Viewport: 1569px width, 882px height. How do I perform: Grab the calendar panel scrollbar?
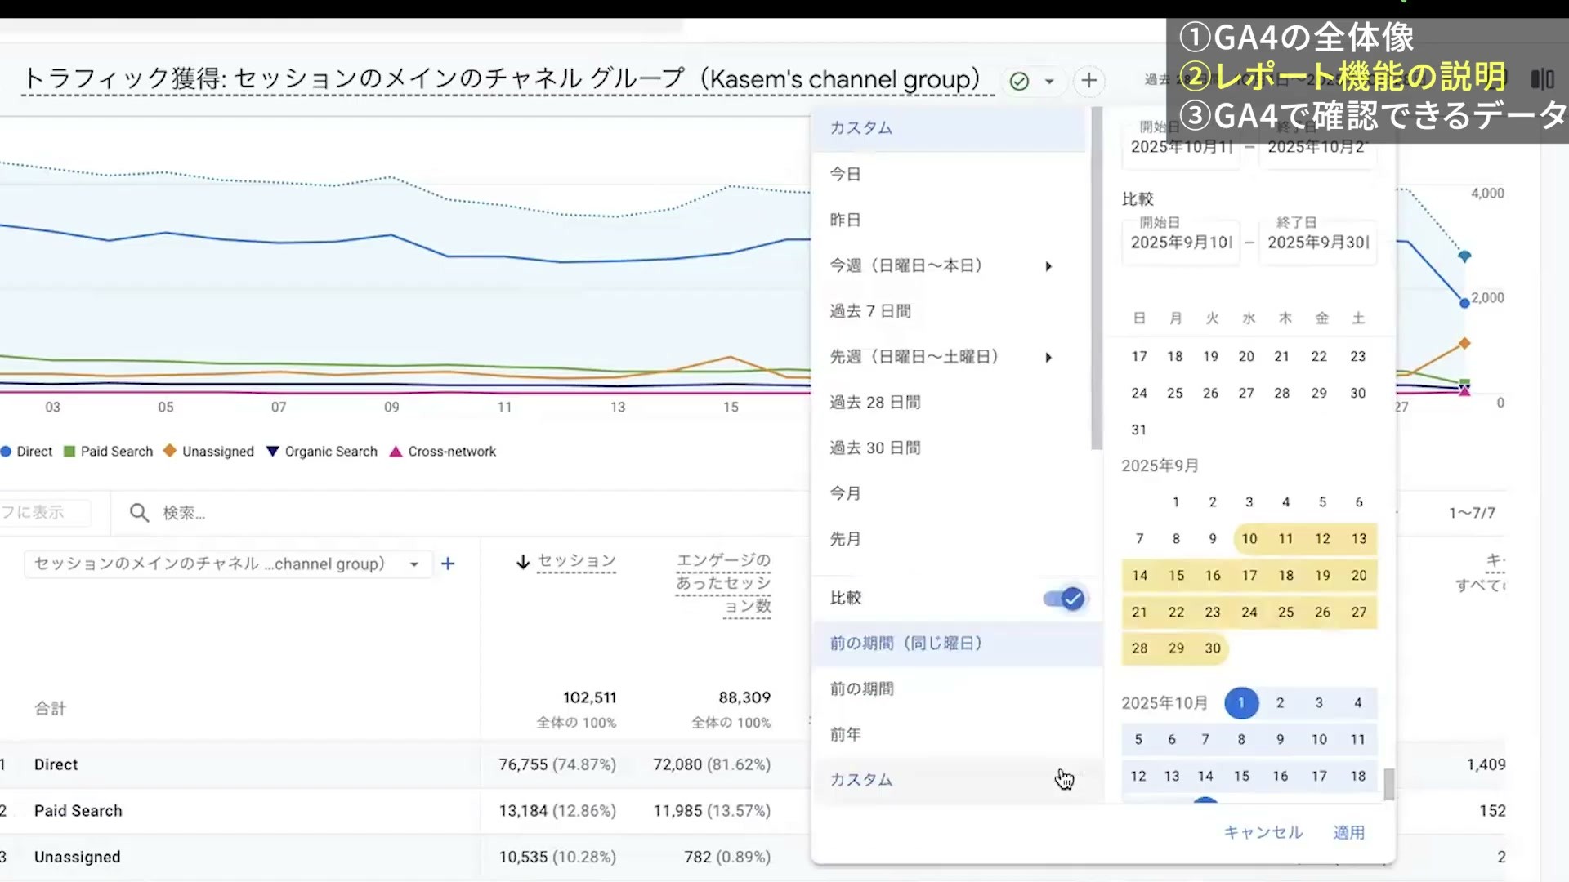[1389, 784]
